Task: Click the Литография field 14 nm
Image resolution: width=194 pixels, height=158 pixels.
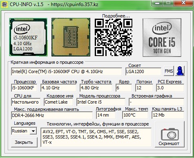Action: [106, 115]
